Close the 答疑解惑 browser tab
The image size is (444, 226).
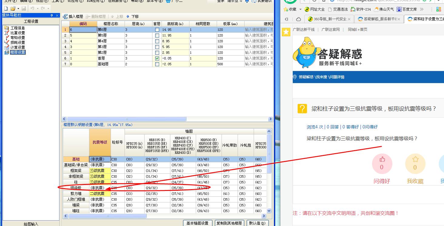pos(399,19)
